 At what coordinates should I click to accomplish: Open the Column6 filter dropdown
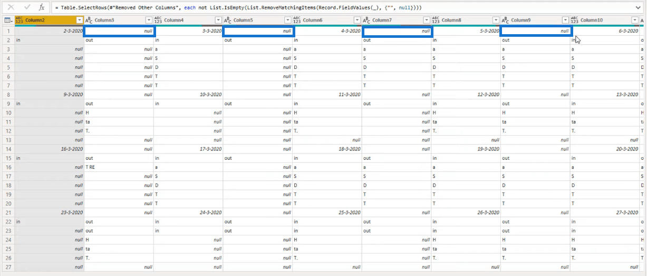tap(357, 20)
